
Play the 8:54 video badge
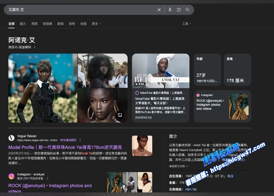coord(139,84)
